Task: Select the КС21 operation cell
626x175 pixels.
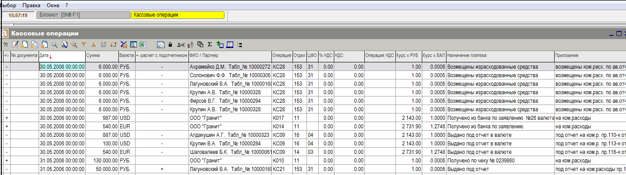Action: [x=282, y=169]
